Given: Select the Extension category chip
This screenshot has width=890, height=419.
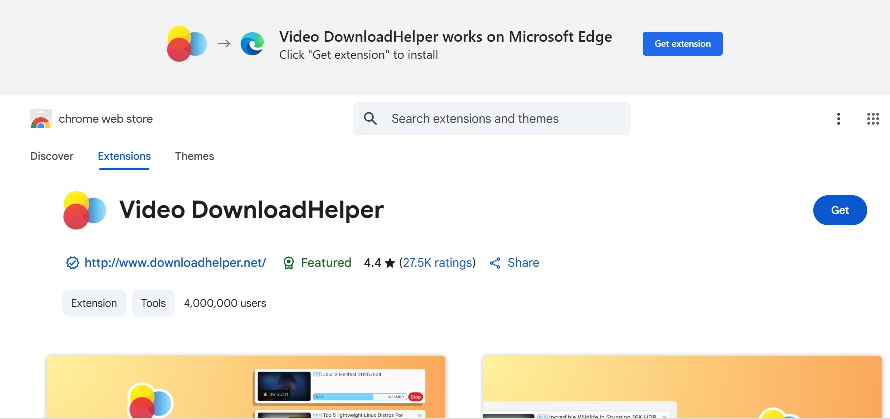Looking at the screenshot, I should point(94,303).
